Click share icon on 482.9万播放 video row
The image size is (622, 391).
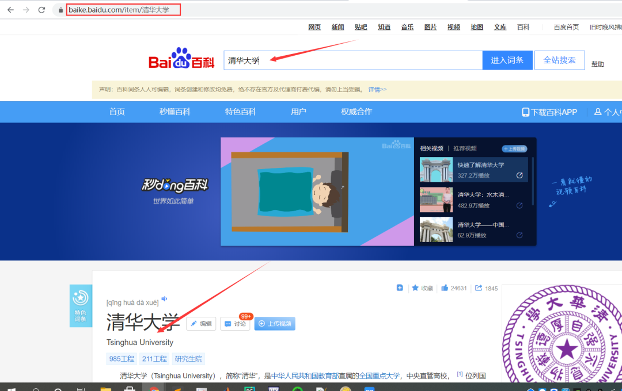(519, 206)
